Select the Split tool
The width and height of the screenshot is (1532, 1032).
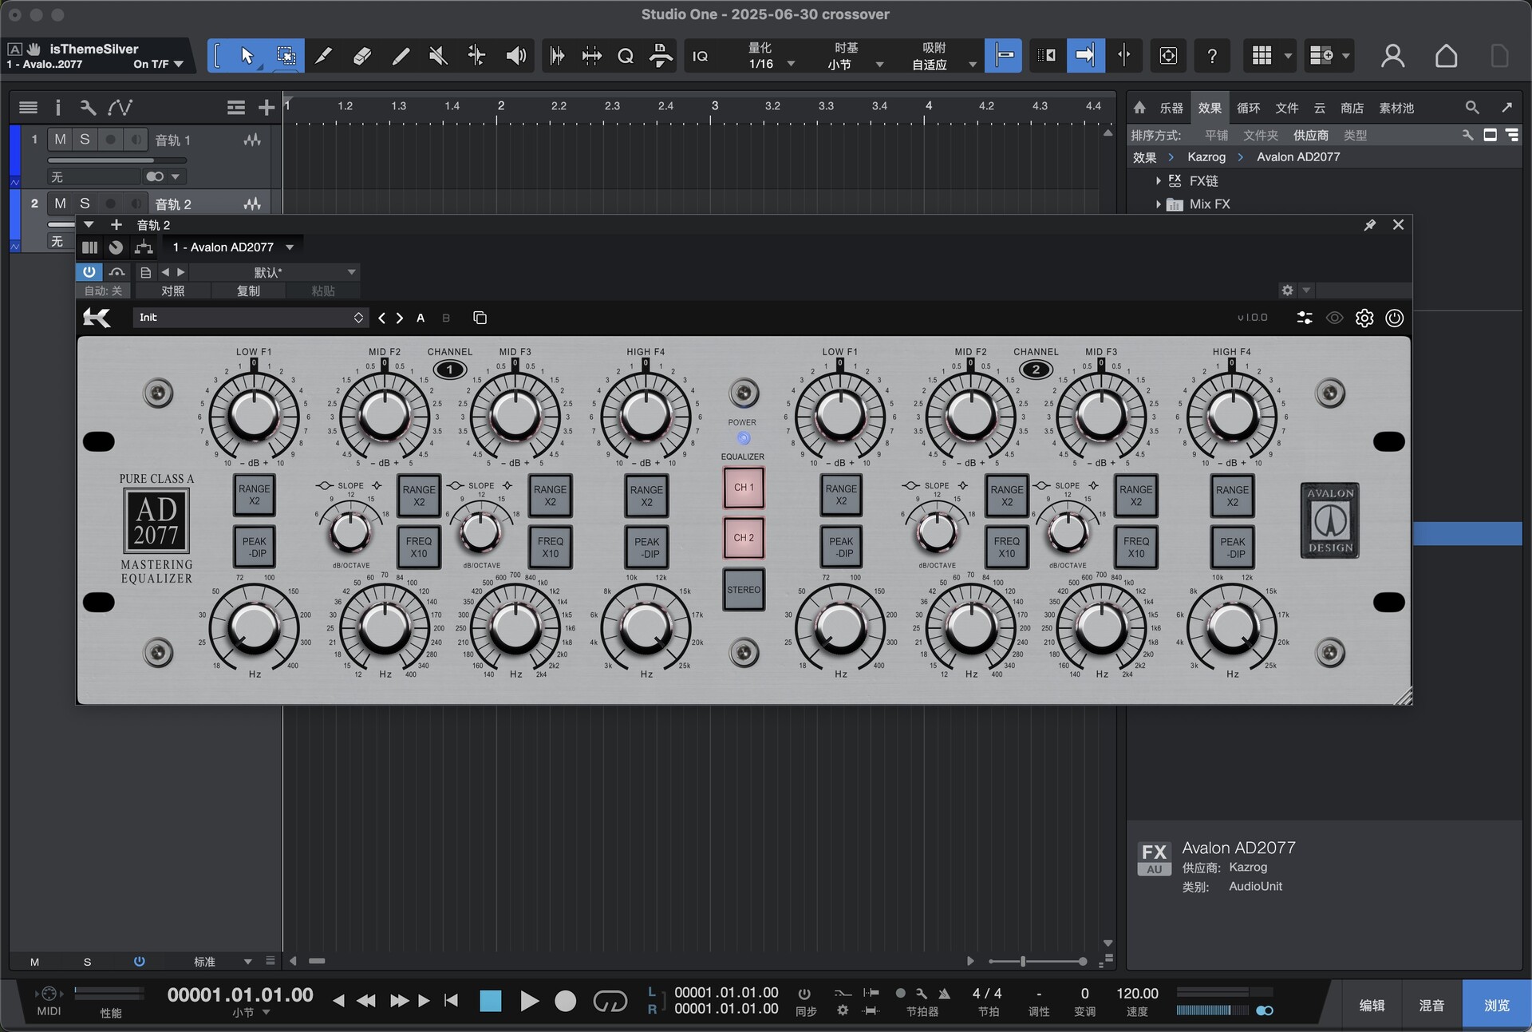[323, 55]
